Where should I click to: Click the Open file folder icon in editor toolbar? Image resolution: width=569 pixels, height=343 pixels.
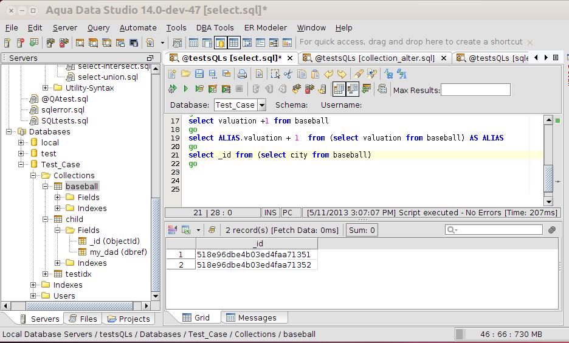(185, 74)
